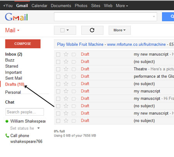The height and width of the screenshot is (157, 174).
Task: Open the toolbar More dropdown
Action: click(119, 30)
